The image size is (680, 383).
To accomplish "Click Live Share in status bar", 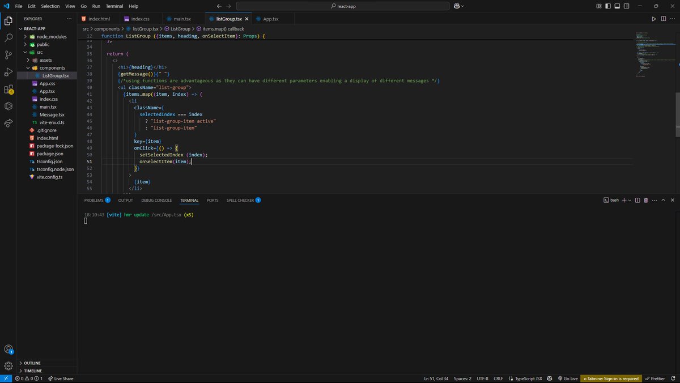I will [x=61, y=378].
